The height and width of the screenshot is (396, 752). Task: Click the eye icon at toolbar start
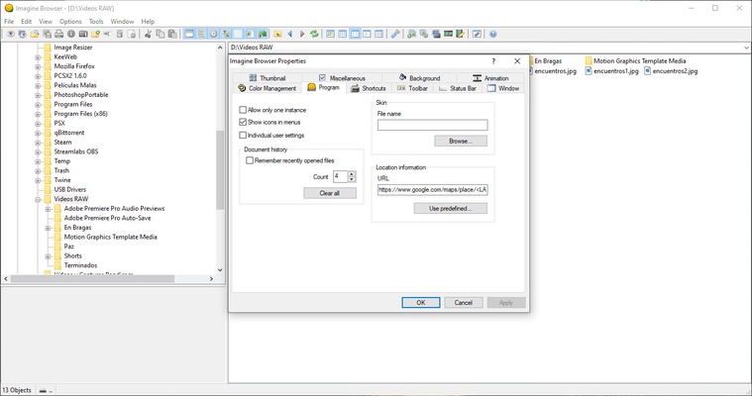click(x=11, y=34)
